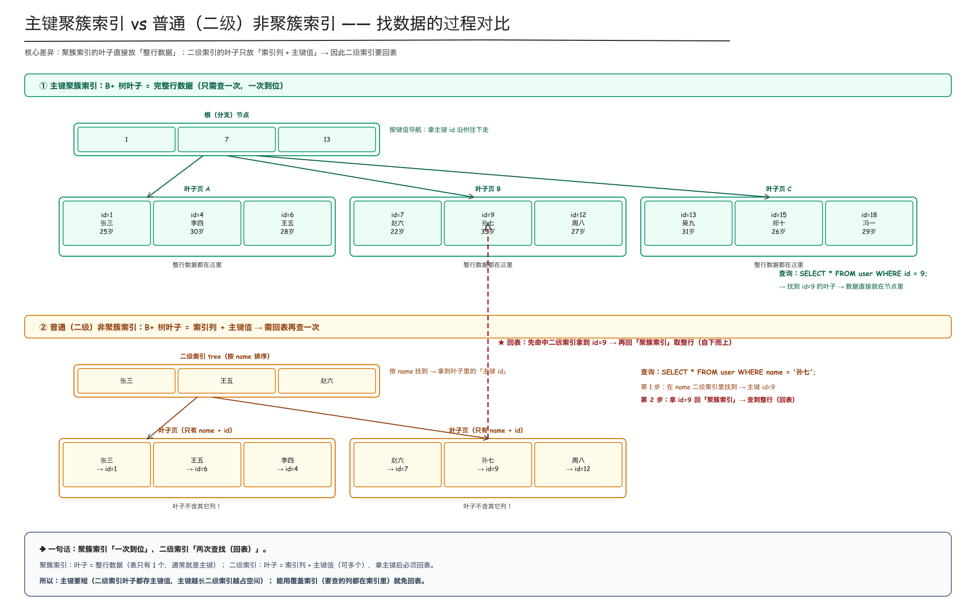
Task: Click secondary leaf 周八 → id=12
Action: pyautogui.click(x=578, y=465)
